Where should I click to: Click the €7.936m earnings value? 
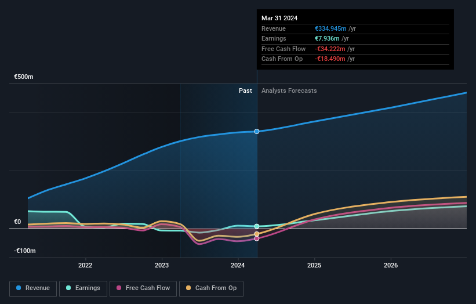coord(327,38)
